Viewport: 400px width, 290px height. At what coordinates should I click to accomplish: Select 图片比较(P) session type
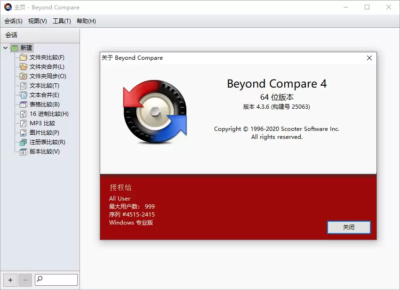tap(44, 133)
